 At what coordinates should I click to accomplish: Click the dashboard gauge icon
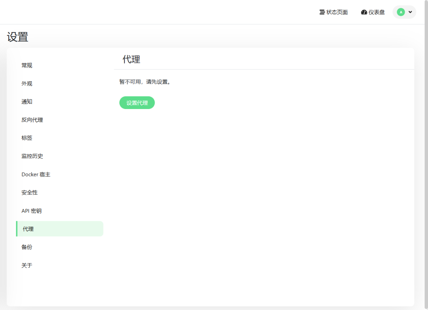pos(364,12)
